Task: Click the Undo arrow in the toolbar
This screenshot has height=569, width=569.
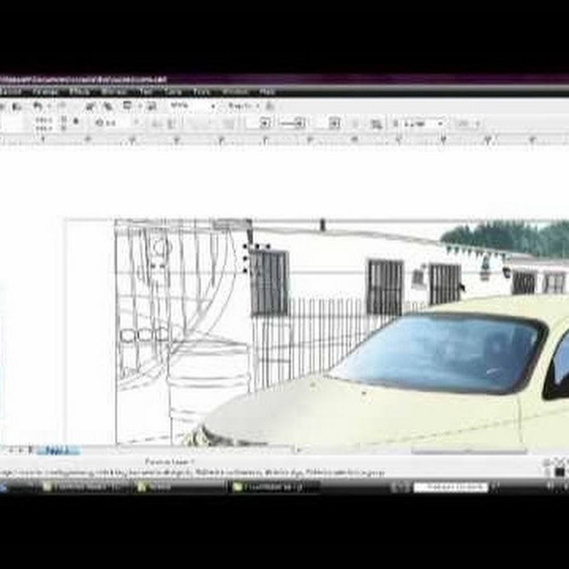Action: point(37,106)
